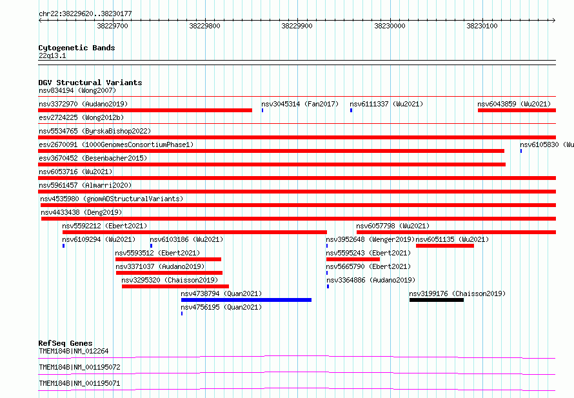The image size is (574, 398).
Task: Click the 38229900 ruler position label
Action: (297, 26)
